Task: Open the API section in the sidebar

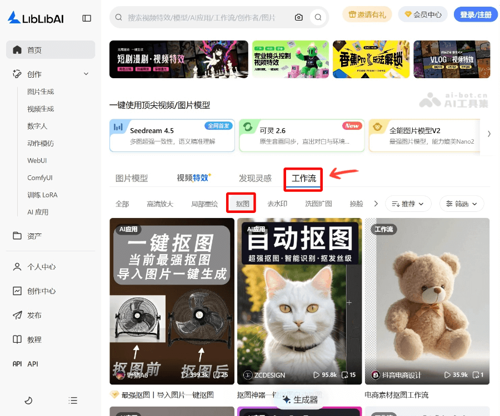Action: 33,363
